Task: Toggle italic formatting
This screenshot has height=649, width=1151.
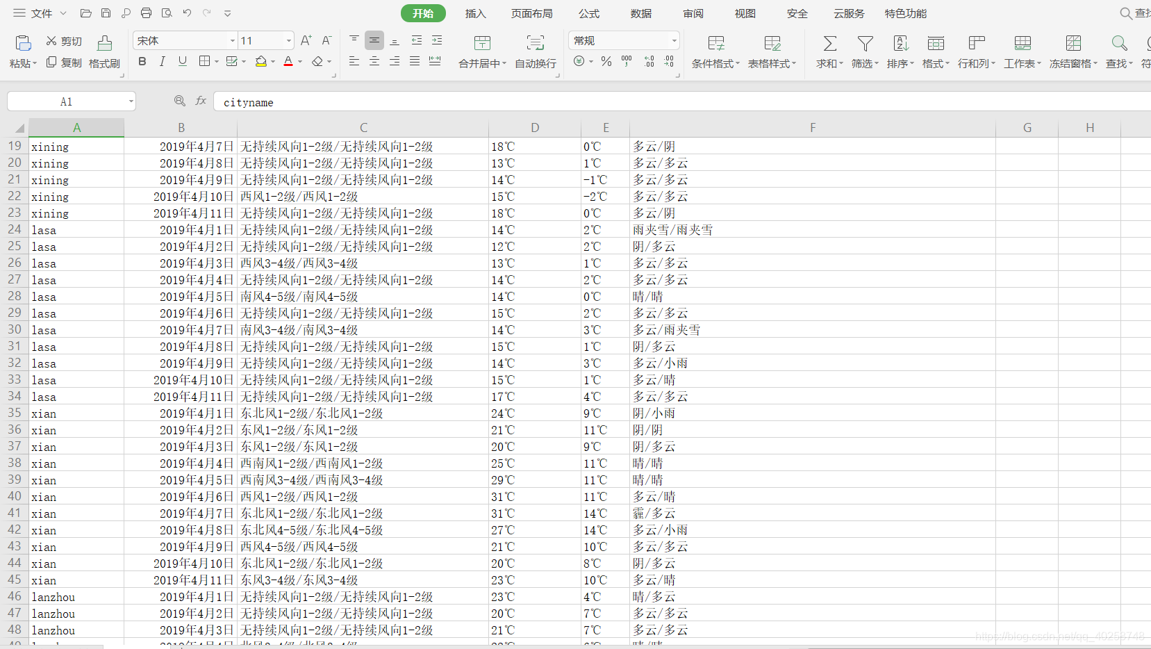Action: (x=163, y=62)
